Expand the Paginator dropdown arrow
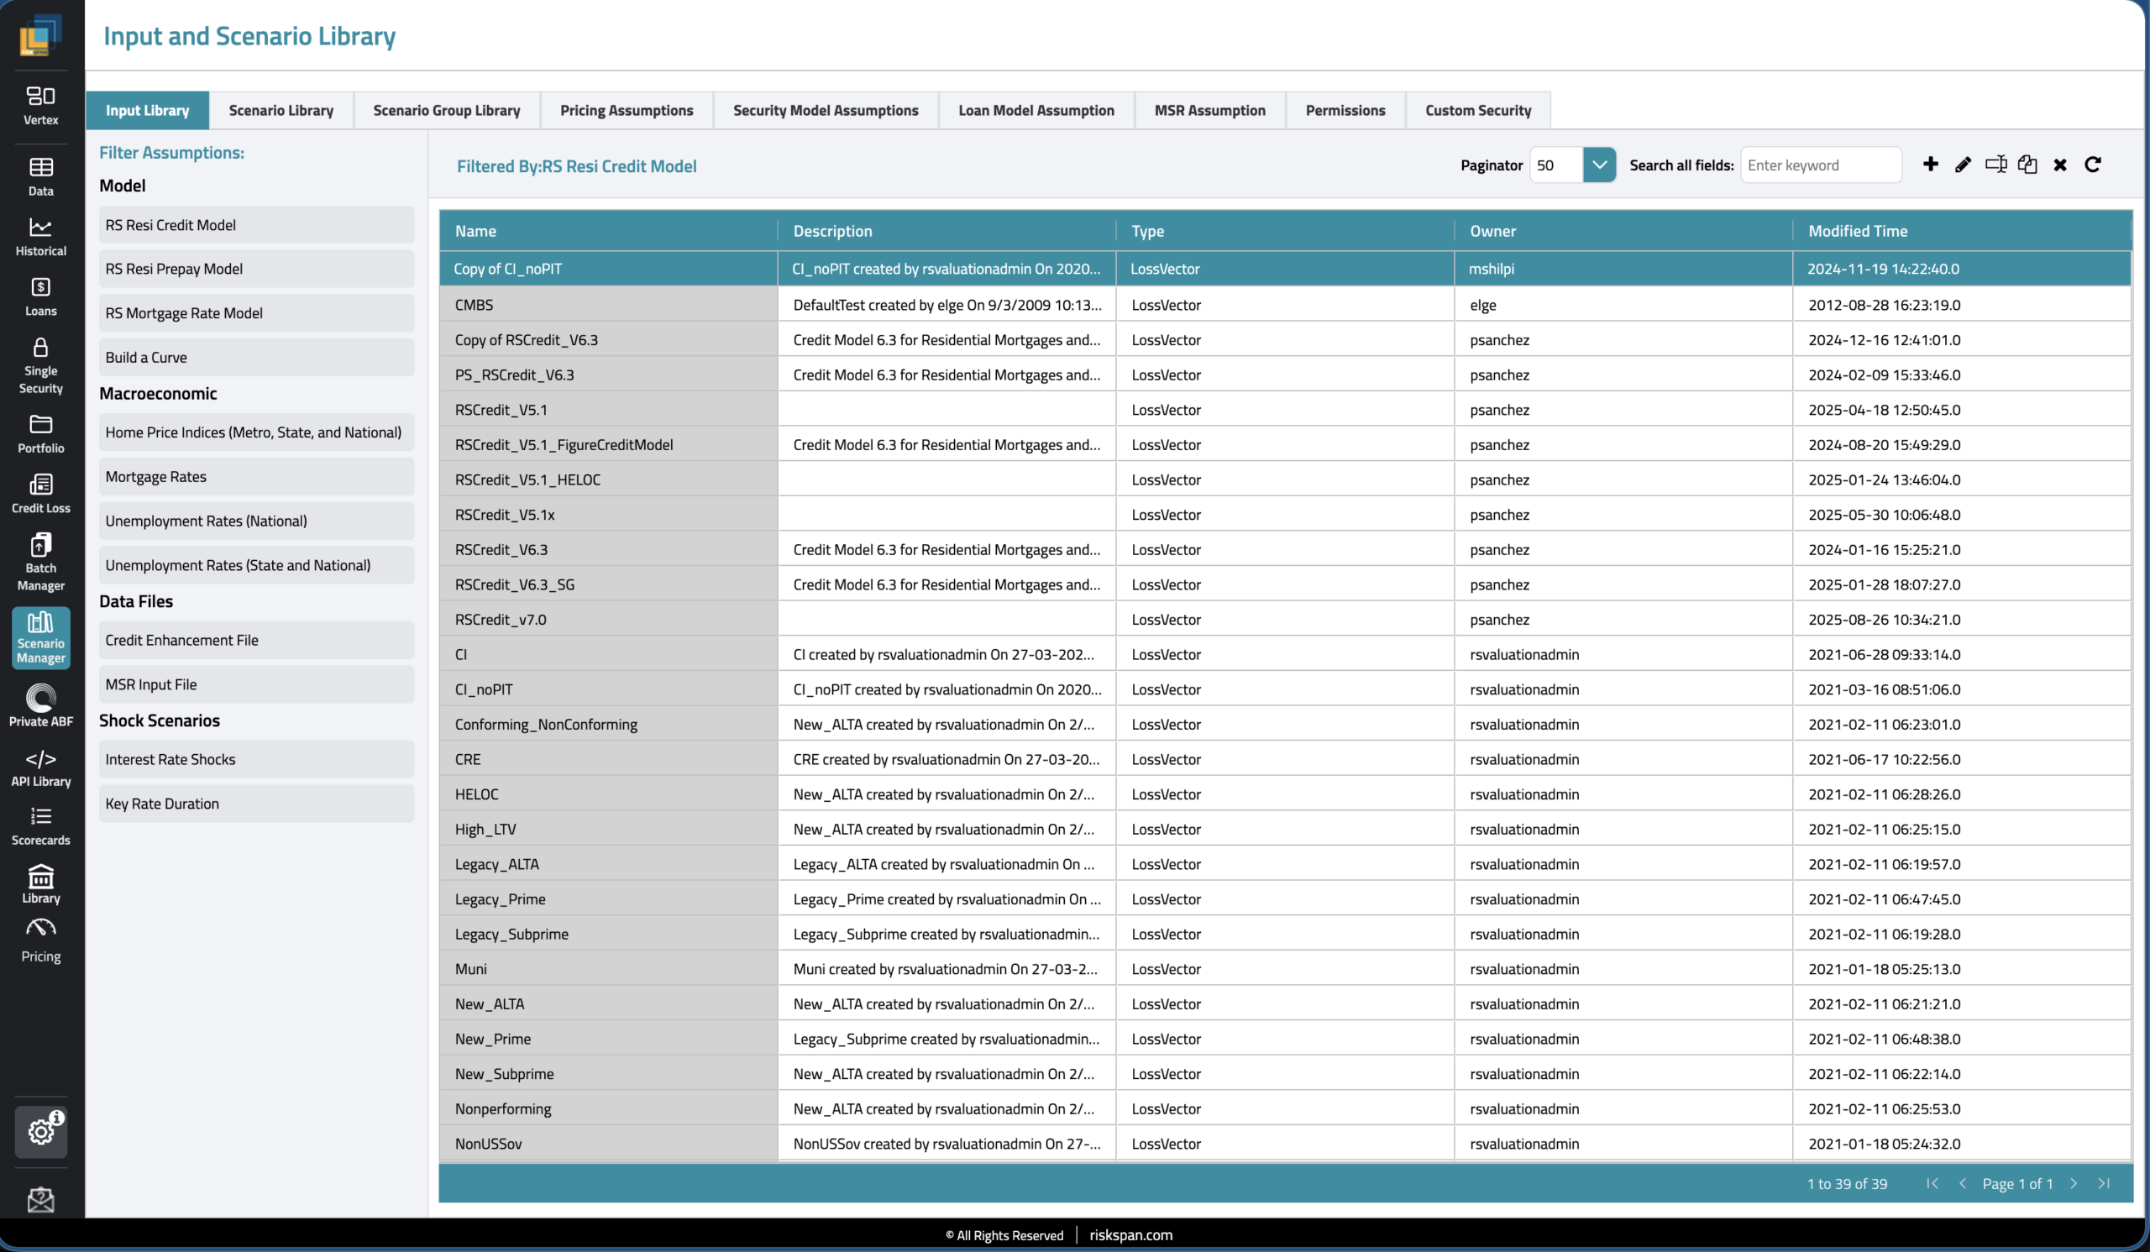 1600,165
